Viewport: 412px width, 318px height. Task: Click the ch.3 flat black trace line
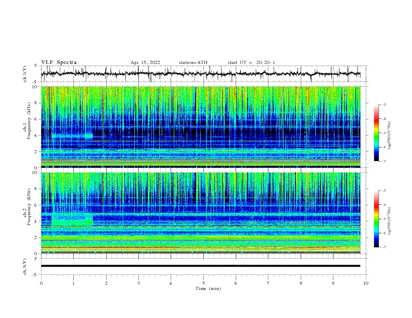click(200, 266)
